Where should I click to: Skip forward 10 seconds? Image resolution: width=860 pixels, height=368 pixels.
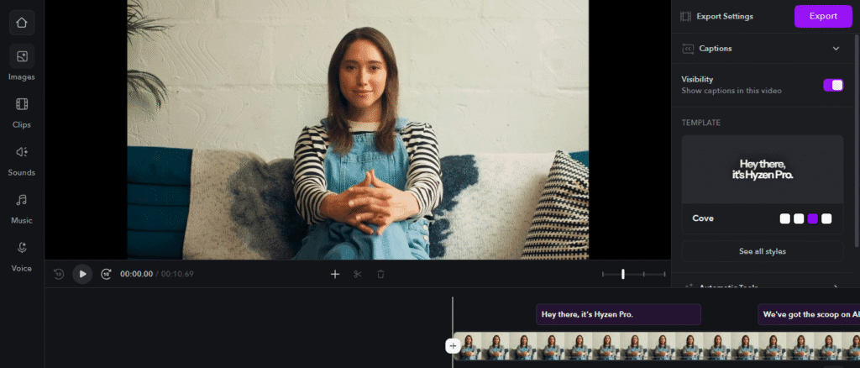pos(107,274)
